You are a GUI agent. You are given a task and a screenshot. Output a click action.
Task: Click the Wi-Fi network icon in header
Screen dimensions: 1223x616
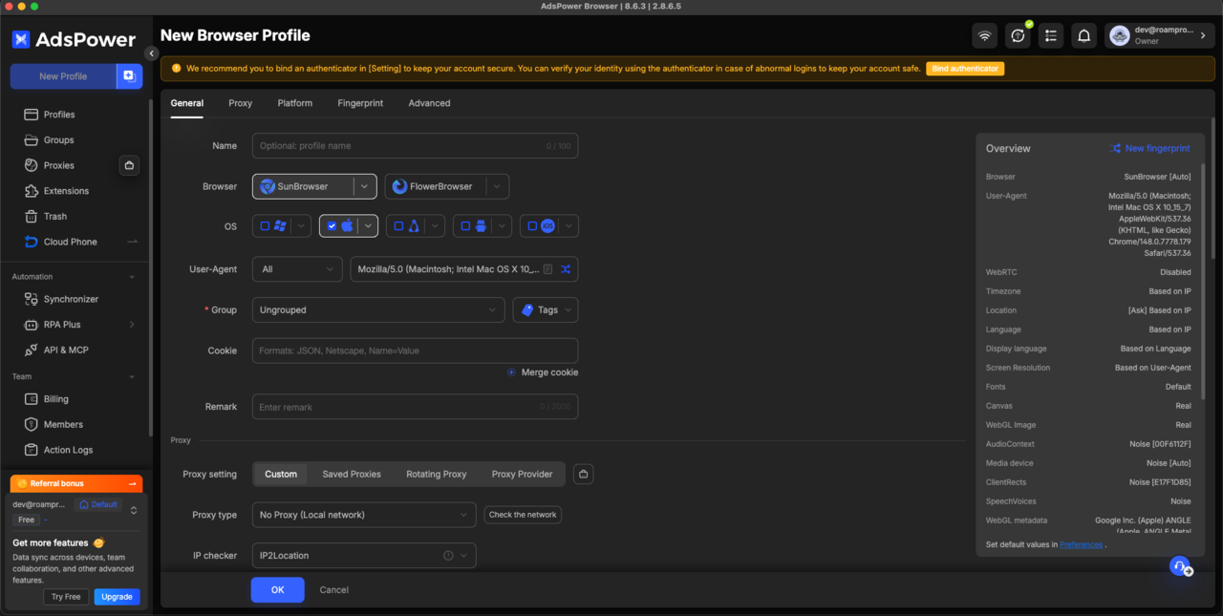tap(984, 36)
